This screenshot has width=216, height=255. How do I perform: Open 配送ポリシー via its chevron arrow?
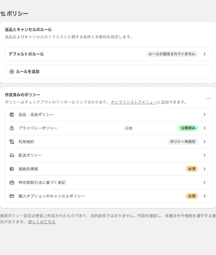(x=205, y=155)
